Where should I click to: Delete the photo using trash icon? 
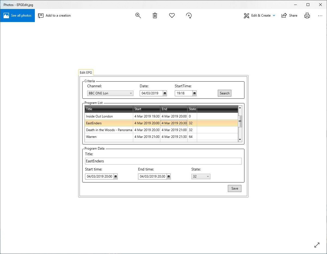[x=155, y=16]
